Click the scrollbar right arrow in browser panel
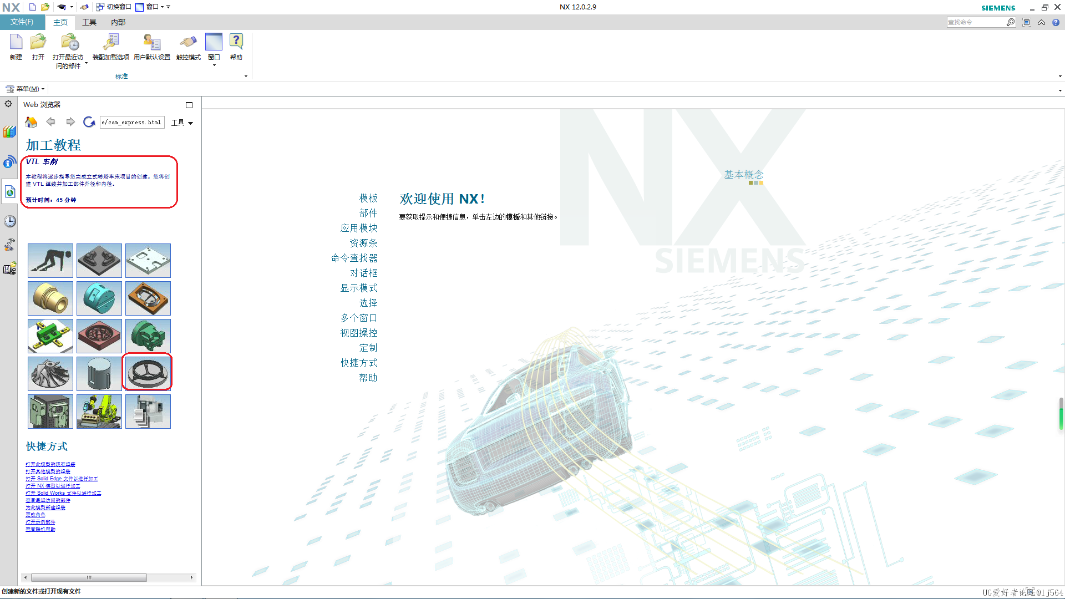The image size is (1065, 599). click(x=191, y=577)
